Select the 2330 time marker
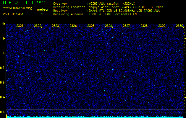 click(x=179, y=26)
